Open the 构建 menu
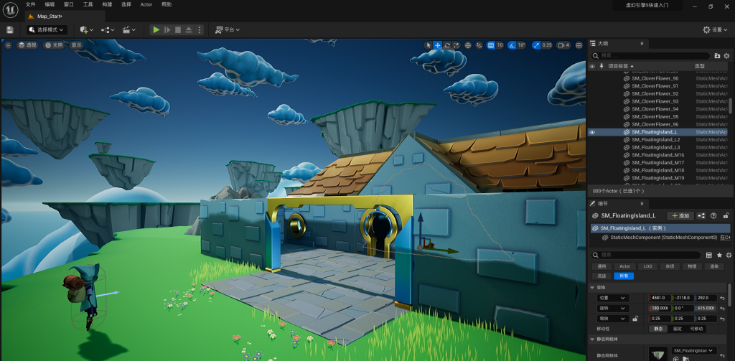This screenshot has width=735, height=361. point(108,4)
